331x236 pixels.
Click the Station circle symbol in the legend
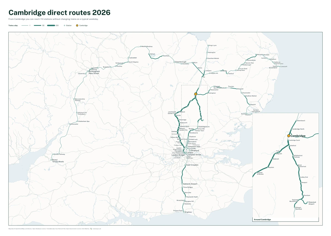pyautogui.click(x=65, y=25)
